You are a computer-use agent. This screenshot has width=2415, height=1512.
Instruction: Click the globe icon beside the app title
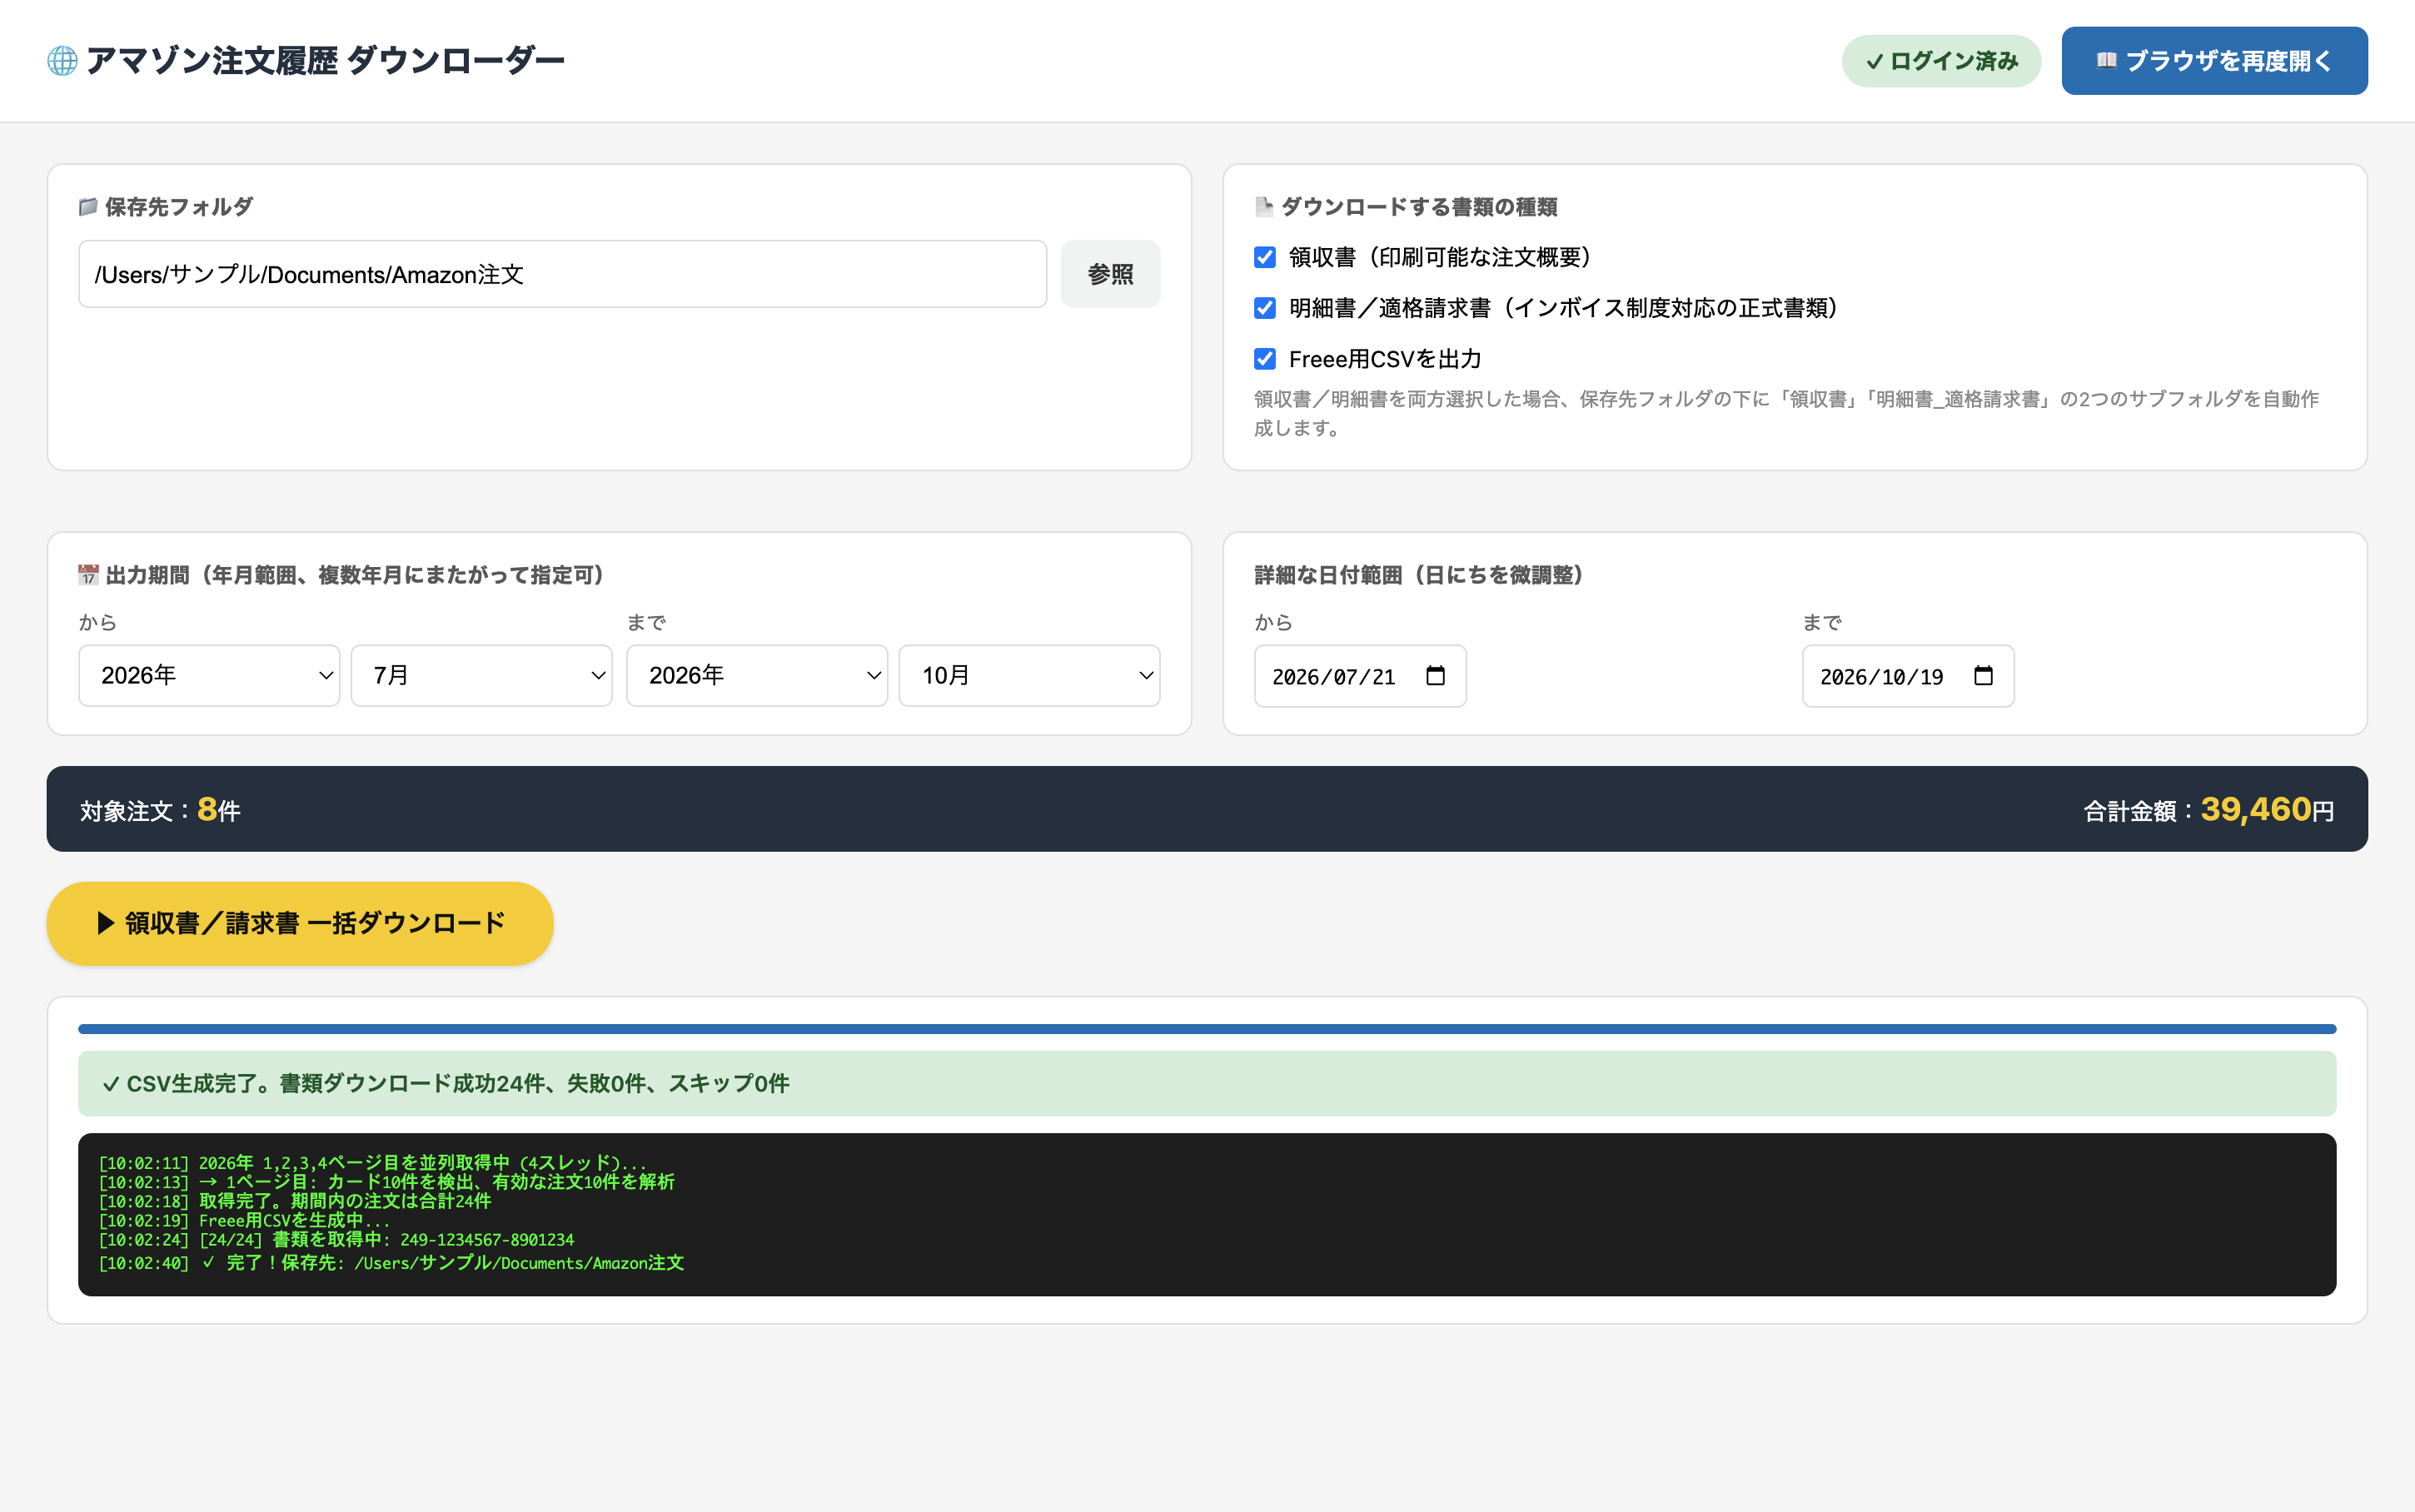click(62, 61)
